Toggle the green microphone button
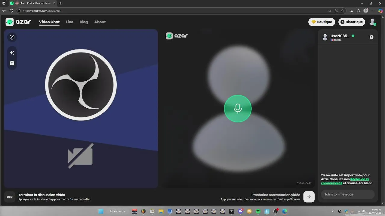 pos(238,109)
